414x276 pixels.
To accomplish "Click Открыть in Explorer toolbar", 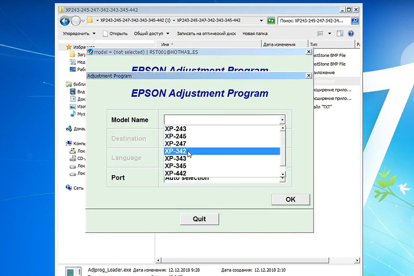I will (115, 34).
